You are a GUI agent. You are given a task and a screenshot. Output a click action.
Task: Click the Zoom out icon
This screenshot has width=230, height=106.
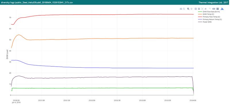(199, 9)
